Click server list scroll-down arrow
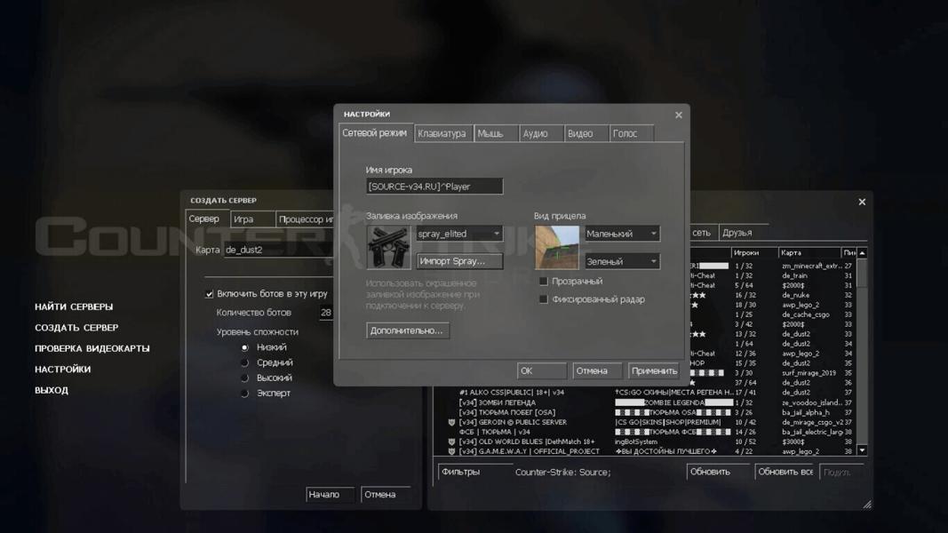 click(x=862, y=451)
